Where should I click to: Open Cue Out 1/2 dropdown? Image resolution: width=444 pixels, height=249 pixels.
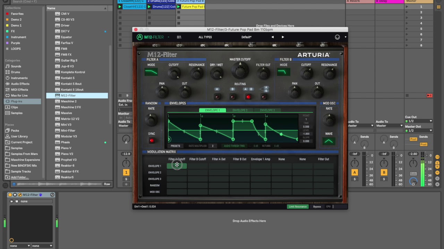click(419, 121)
